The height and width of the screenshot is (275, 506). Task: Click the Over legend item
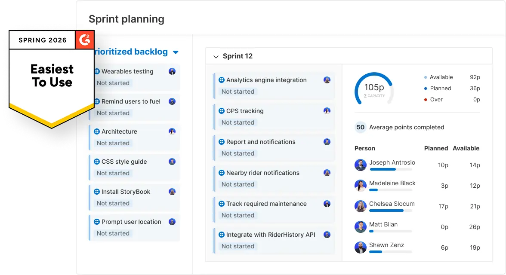(x=436, y=99)
